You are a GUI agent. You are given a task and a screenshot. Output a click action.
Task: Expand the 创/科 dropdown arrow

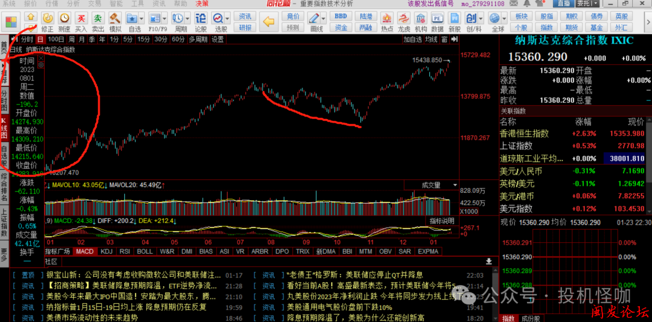481,19
